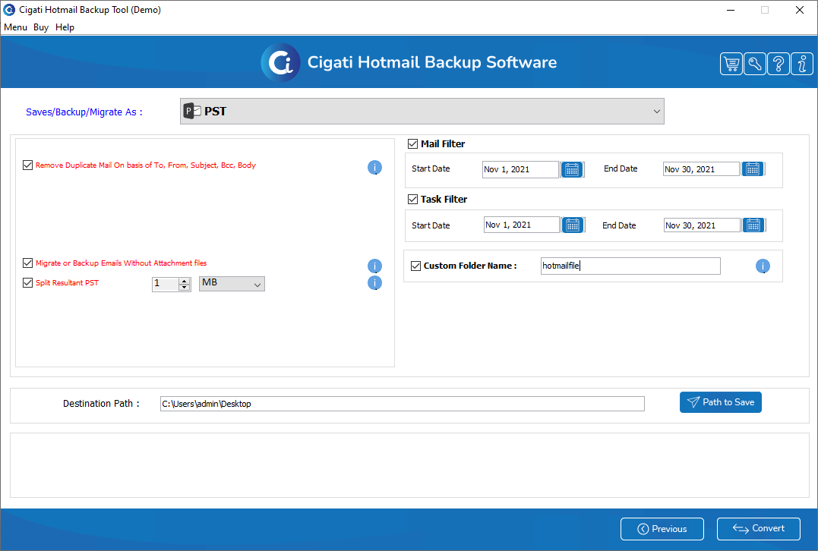Open Task Filter End Date calendar
Viewport: 818px width, 551px height.
(753, 225)
